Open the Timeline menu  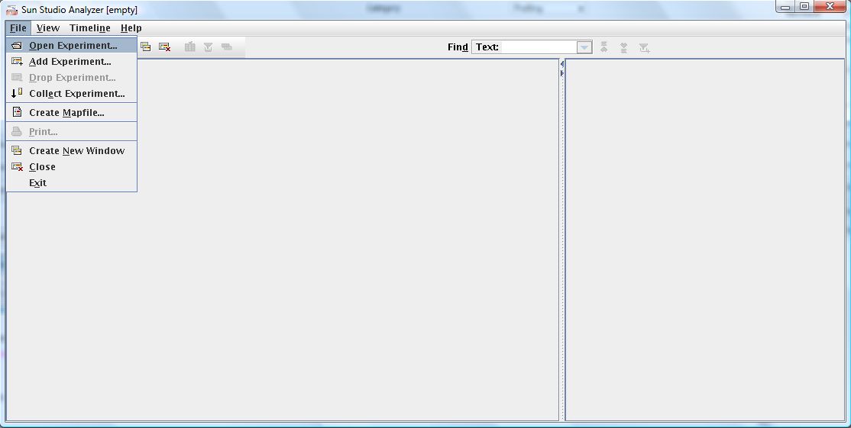89,28
